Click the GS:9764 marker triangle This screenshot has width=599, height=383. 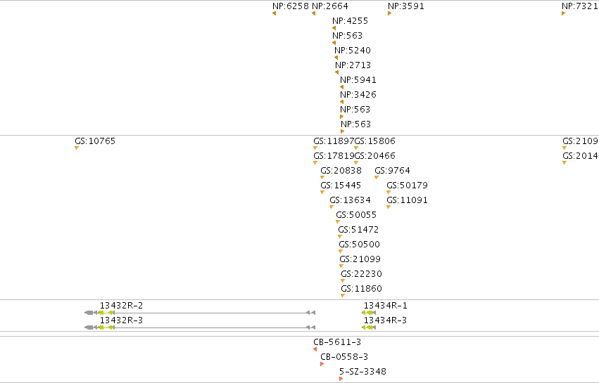tap(377, 178)
